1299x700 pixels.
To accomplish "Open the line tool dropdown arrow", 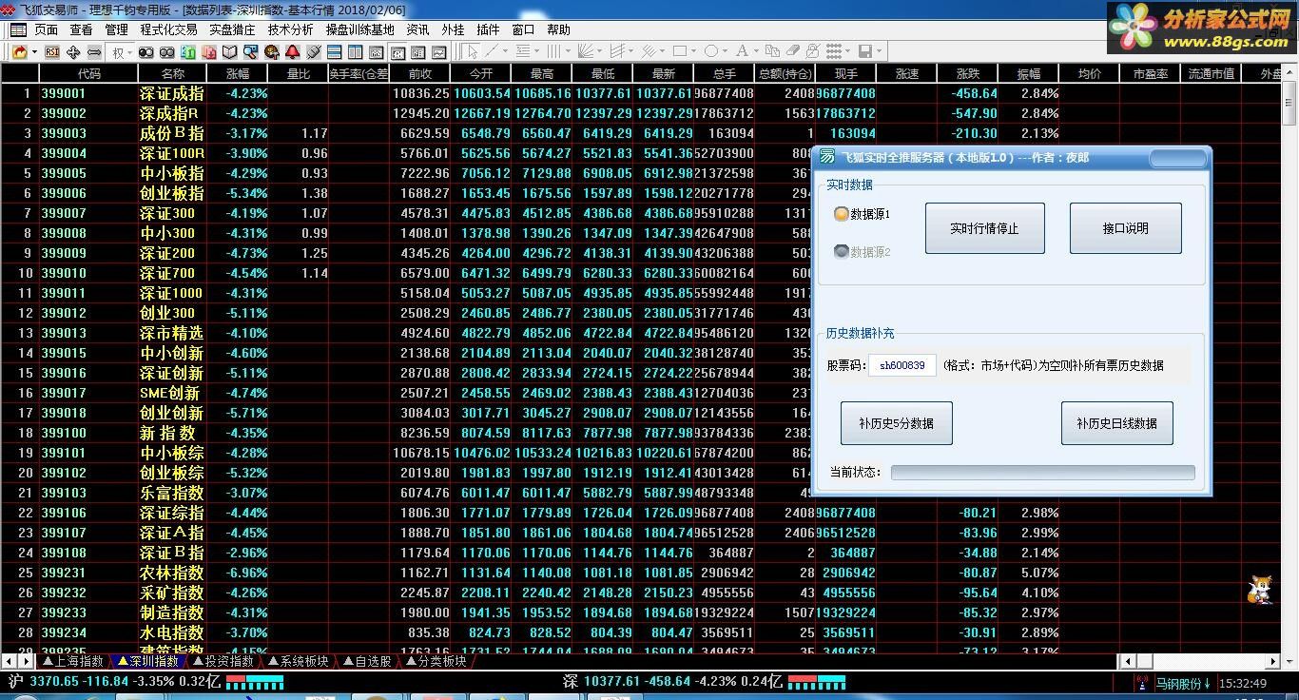I will click(x=505, y=51).
